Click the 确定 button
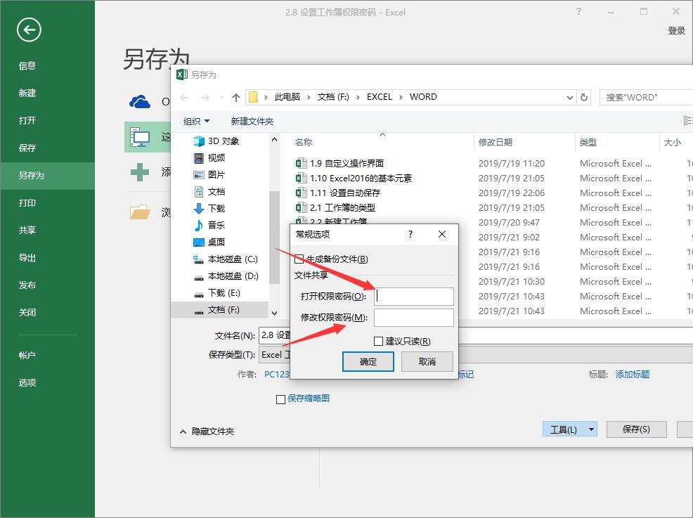Viewport: 693px width, 518px height. tap(368, 362)
